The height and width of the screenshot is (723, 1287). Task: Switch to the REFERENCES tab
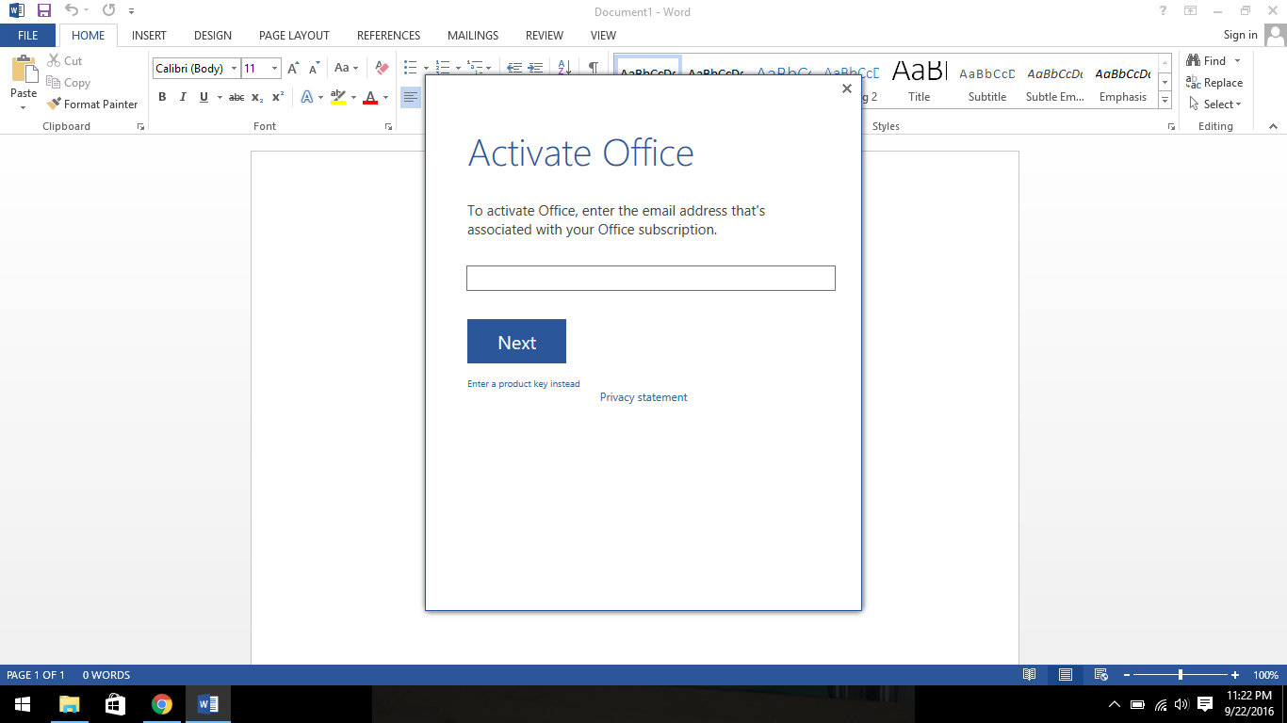[388, 36]
